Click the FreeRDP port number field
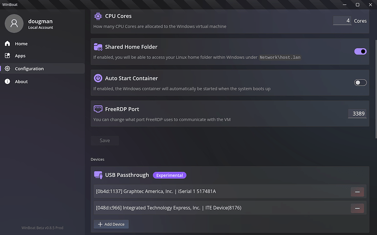Viewport: 377px width, 235px height. (358, 113)
